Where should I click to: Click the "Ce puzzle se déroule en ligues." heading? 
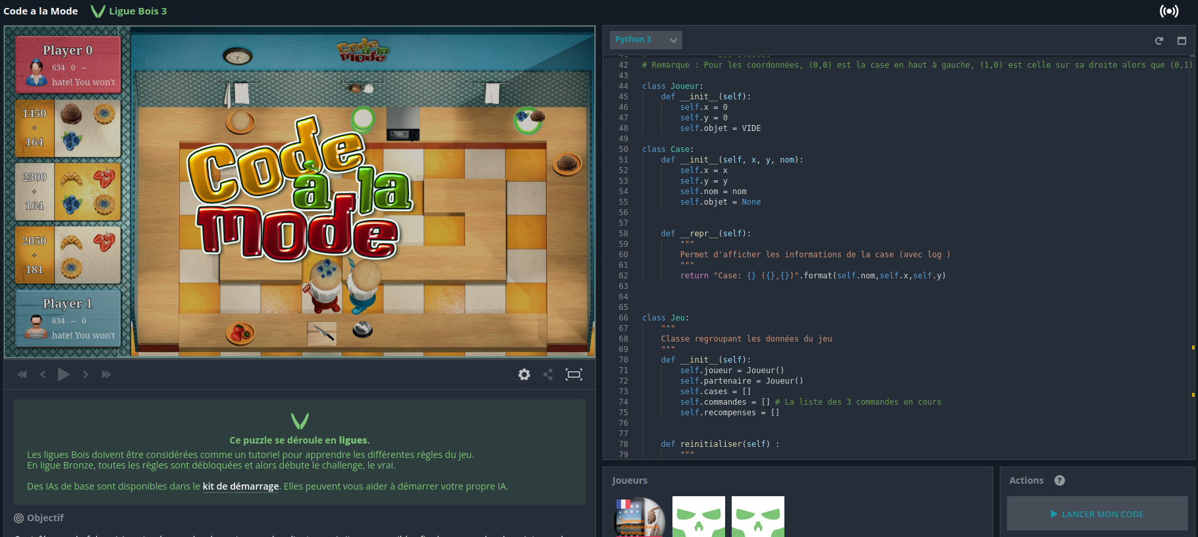pos(300,440)
